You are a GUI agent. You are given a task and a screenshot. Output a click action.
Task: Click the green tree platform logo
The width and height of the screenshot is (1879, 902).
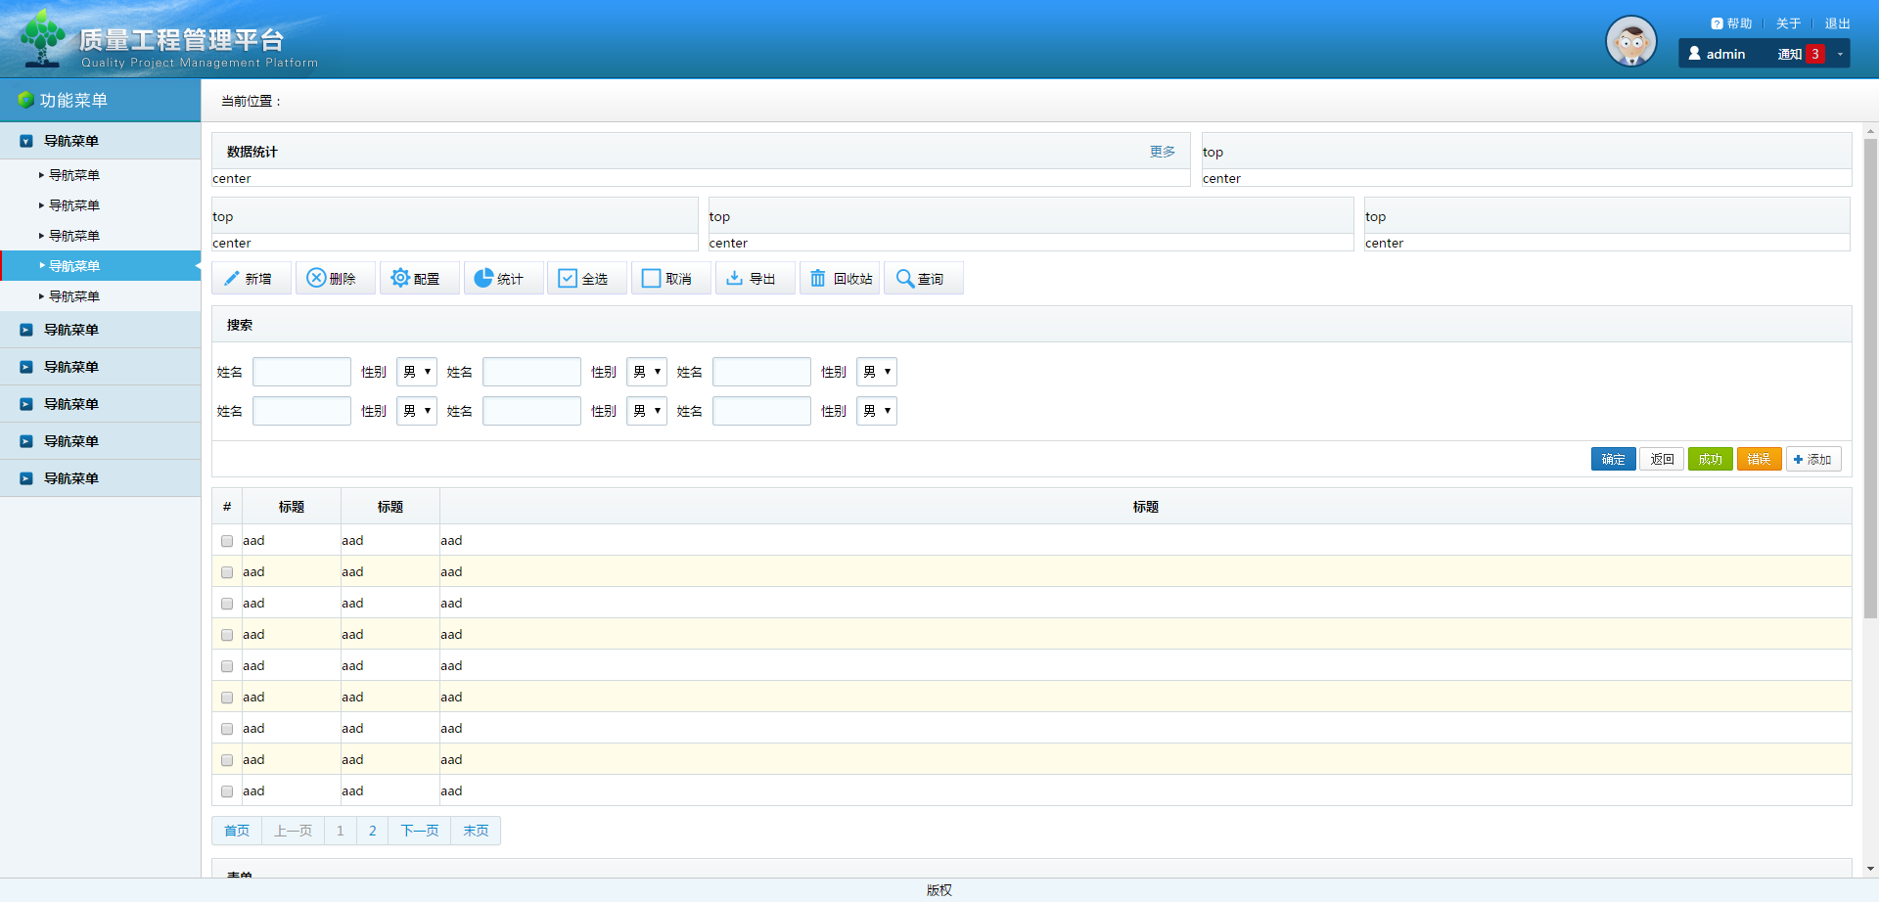coord(42,37)
